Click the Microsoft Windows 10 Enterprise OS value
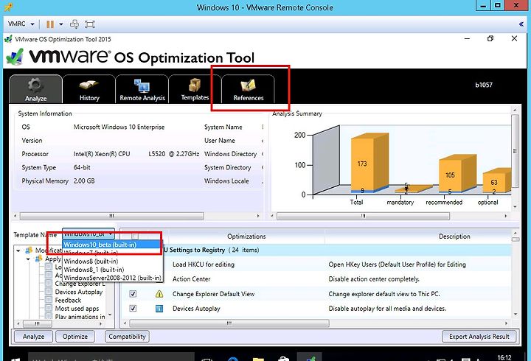Image resolution: width=531 pixels, height=361 pixels. point(119,127)
